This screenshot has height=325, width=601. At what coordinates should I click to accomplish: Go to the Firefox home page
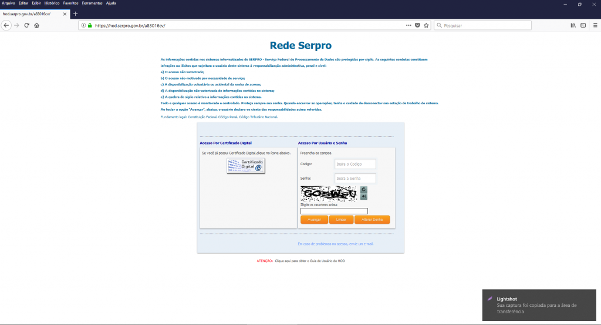click(x=36, y=26)
